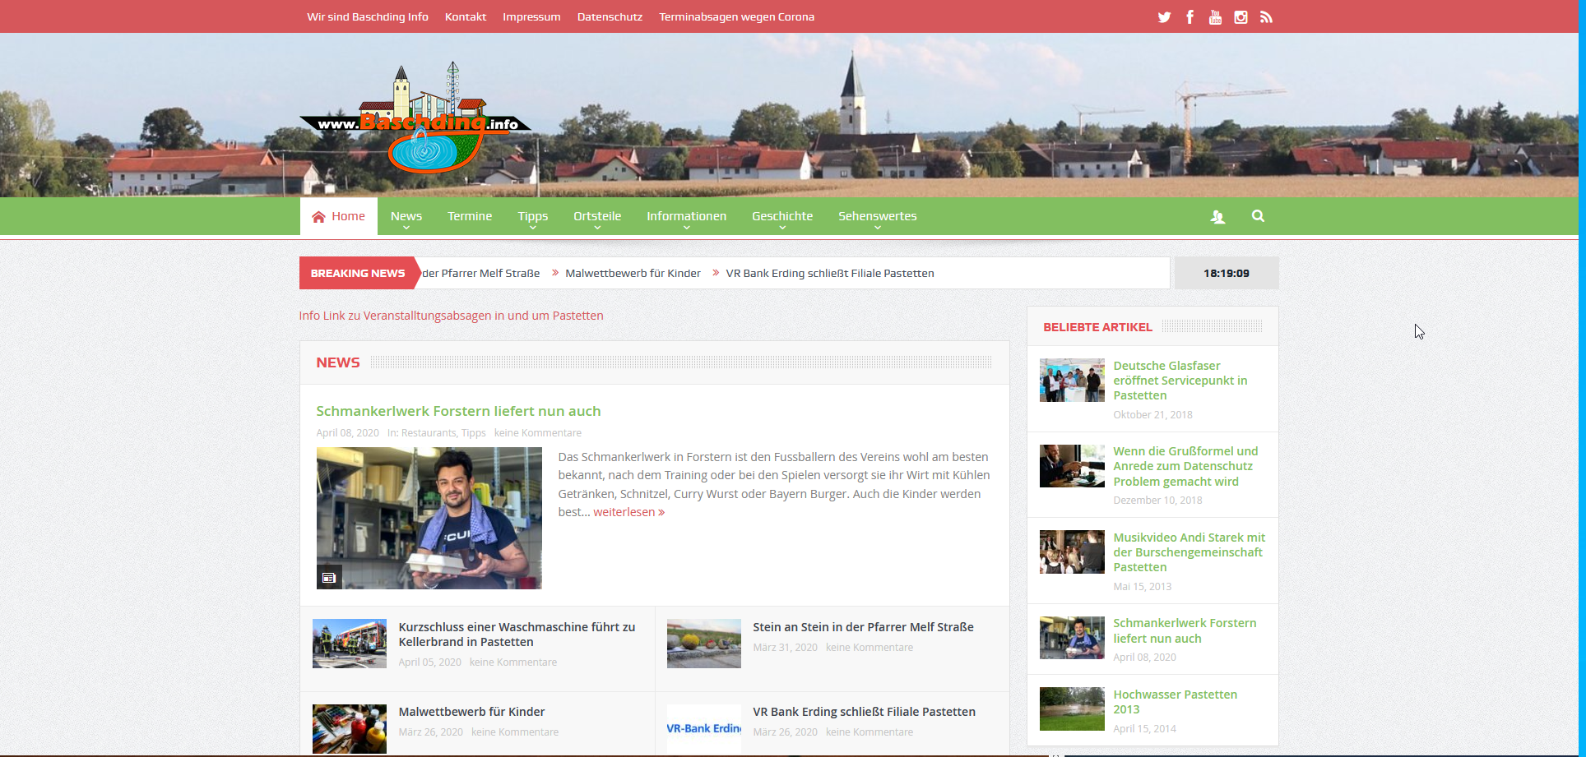Open Hochwasser Pastetten 2013 article
The height and width of the screenshot is (757, 1586).
[x=1175, y=702]
